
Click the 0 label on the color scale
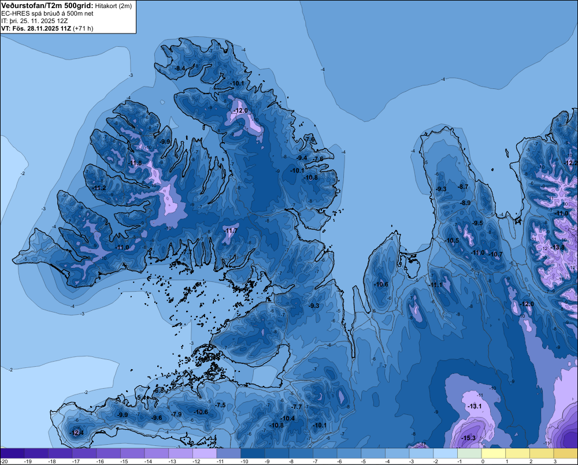(x=483, y=462)
